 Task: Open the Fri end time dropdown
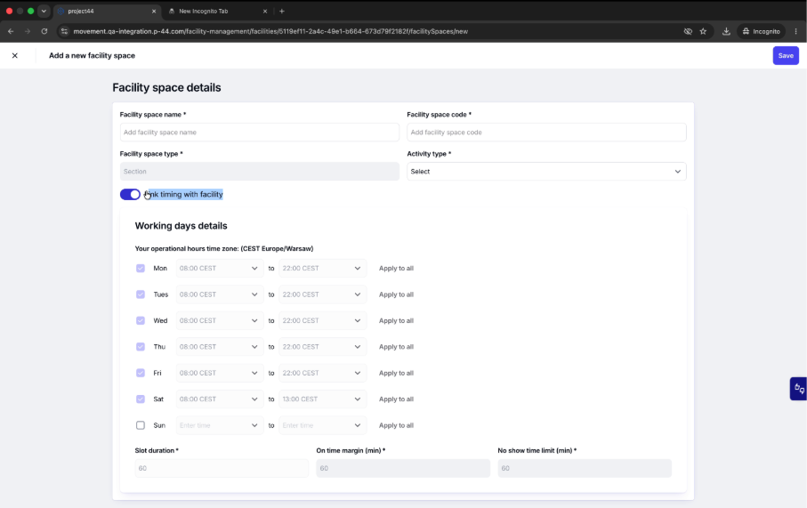tap(323, 373)
